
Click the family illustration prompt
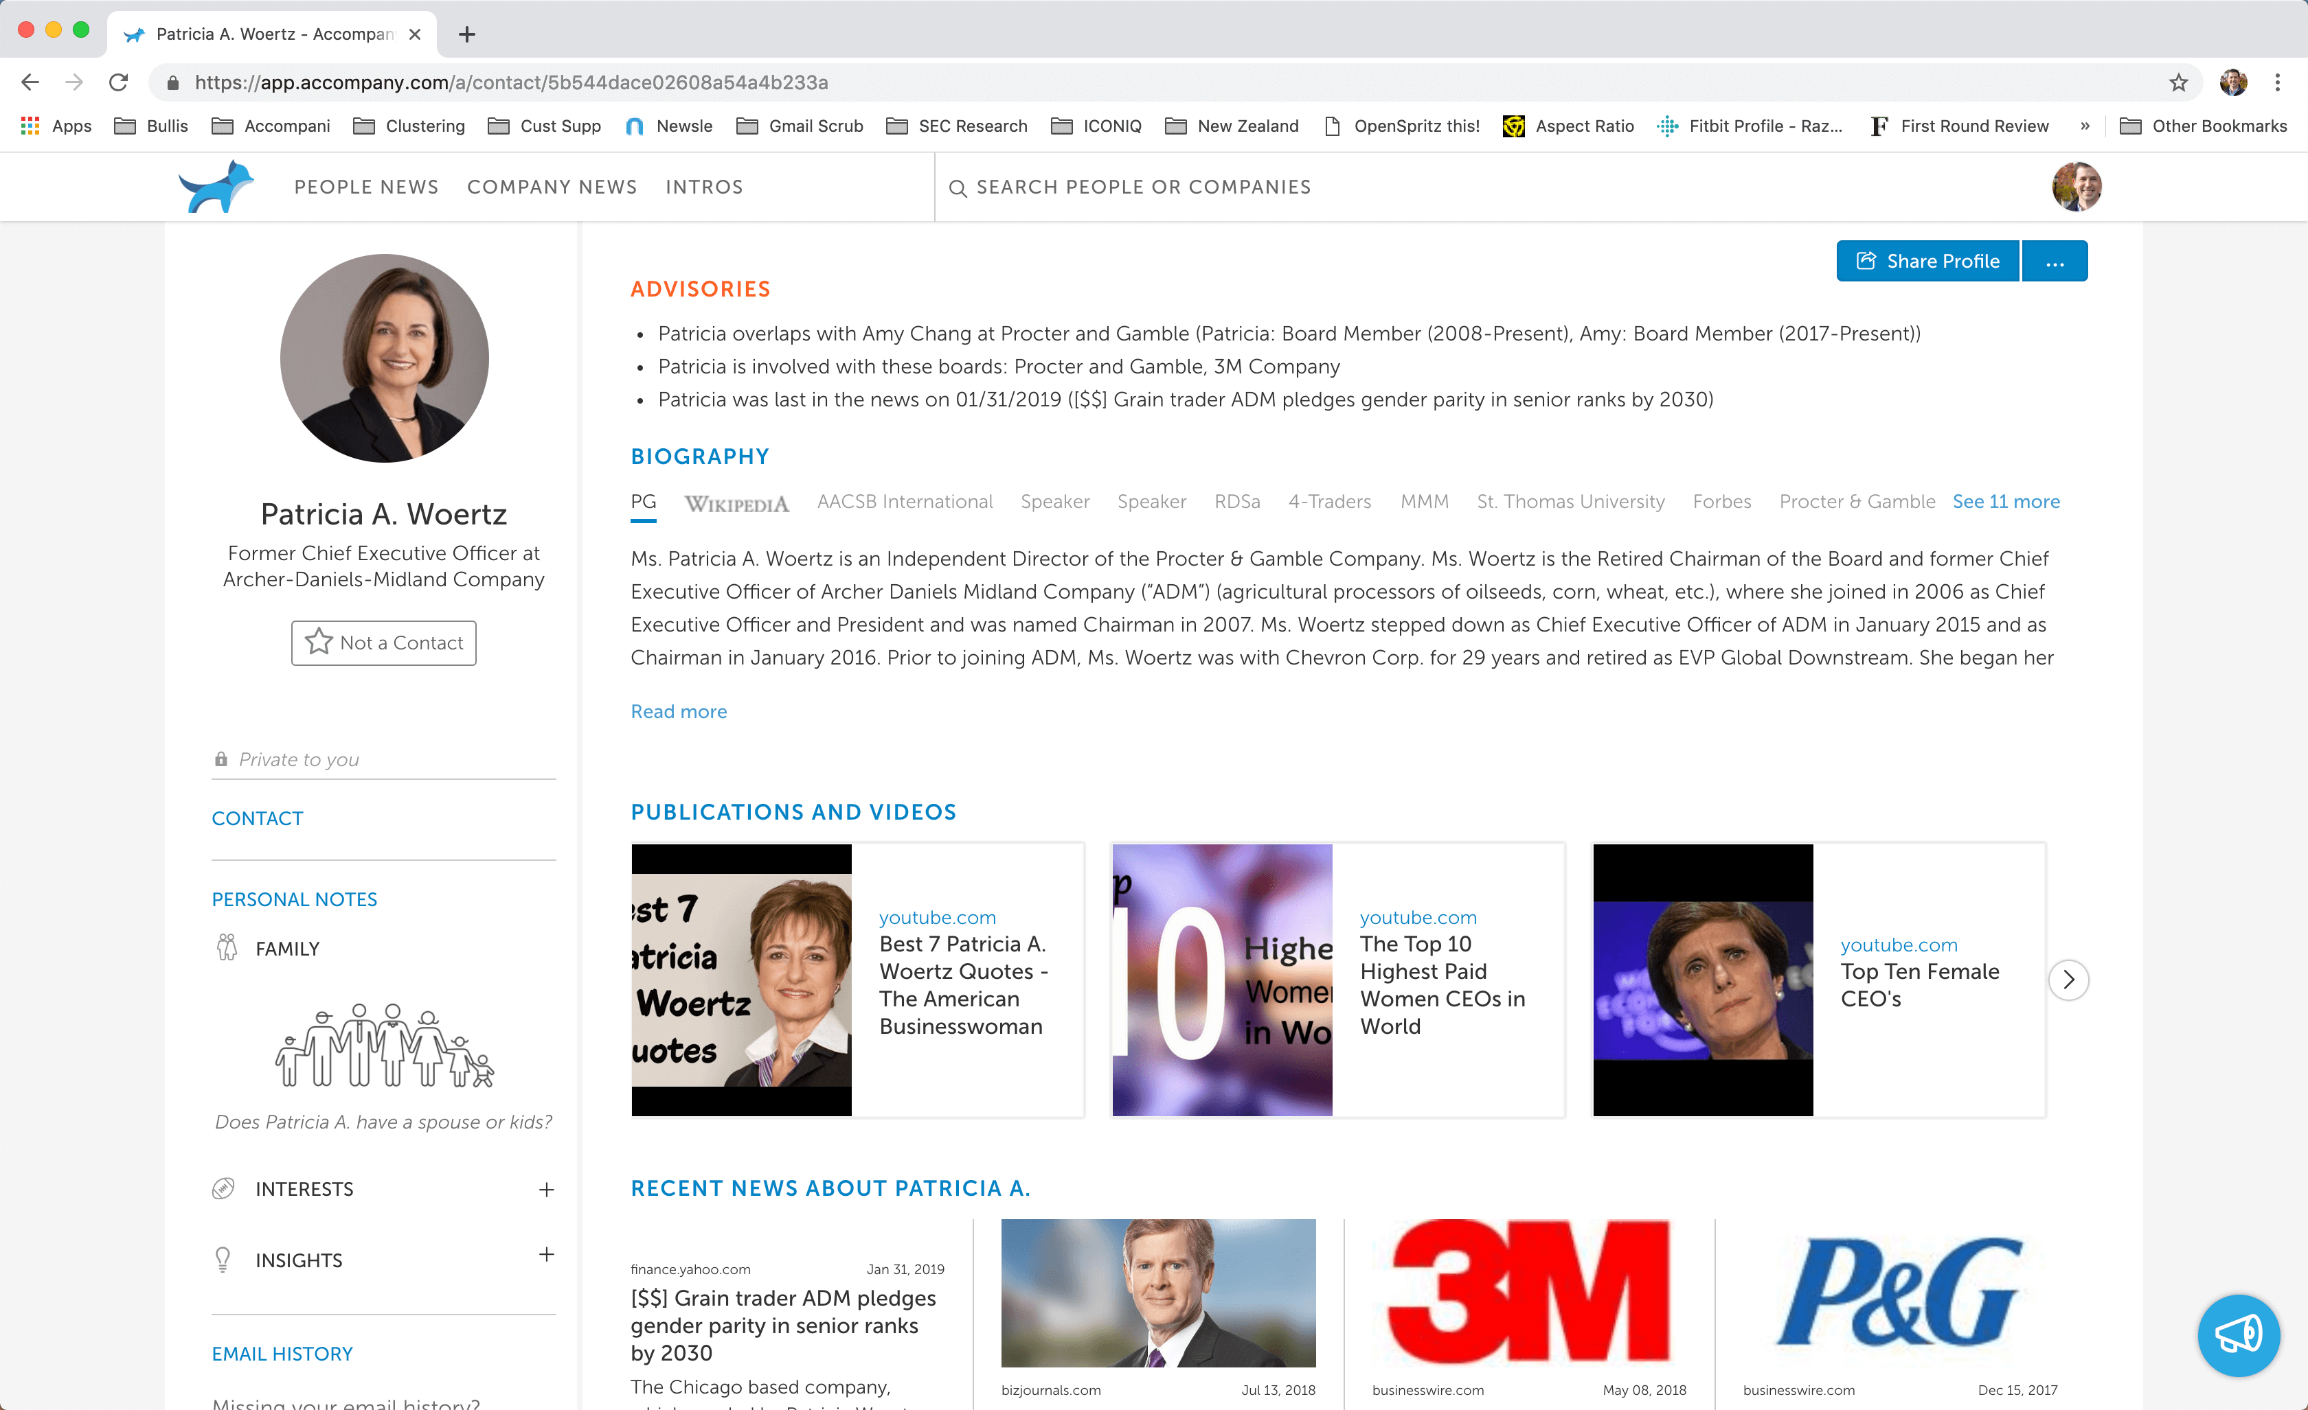[384, 1045]
